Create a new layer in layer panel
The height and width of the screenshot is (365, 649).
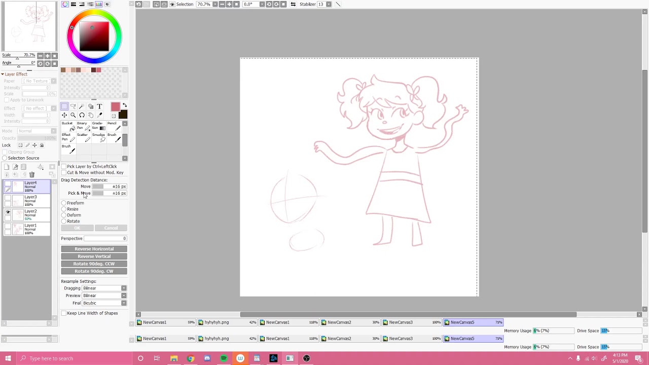click(7, 167)
